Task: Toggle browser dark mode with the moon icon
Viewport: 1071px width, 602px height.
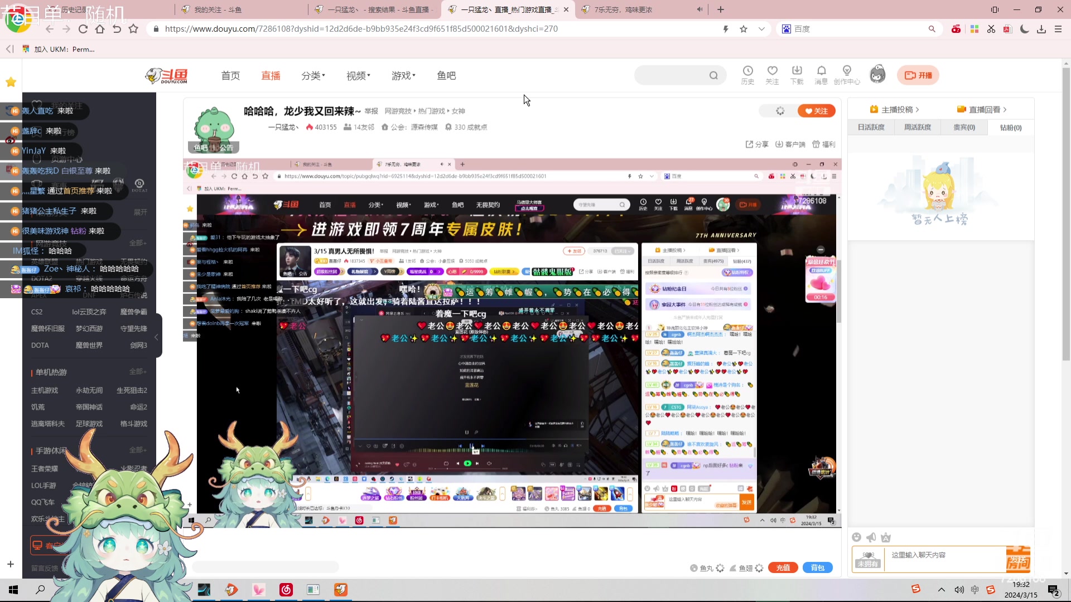Action: [x=1024, y=28]
